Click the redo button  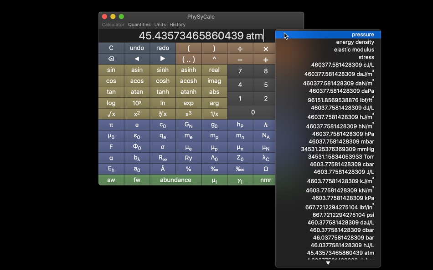[x=163, y=48]
